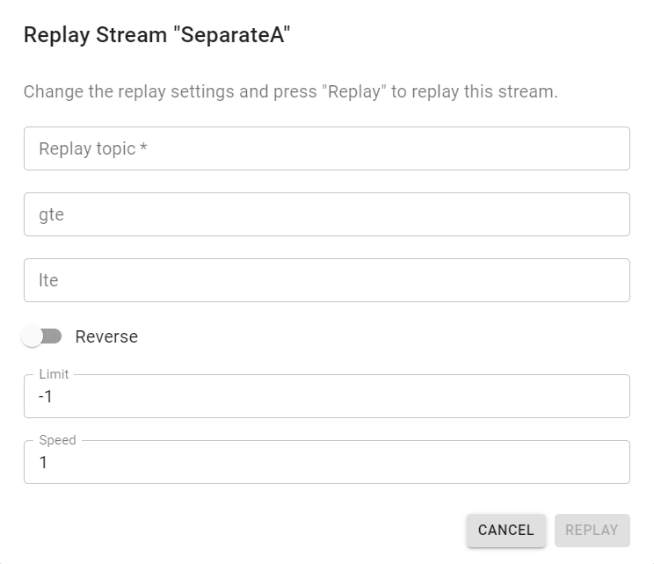The image size is (654, 564).
Task: Click the "lte" placeholder text
Action: (48, 280)
